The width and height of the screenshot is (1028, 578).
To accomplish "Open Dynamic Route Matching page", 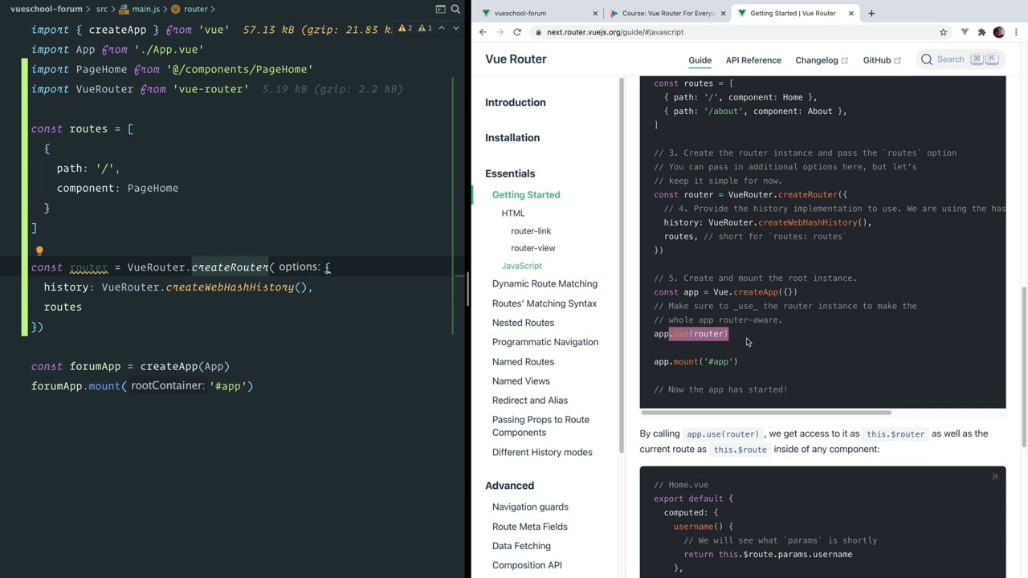I will (x=545, y=284).
